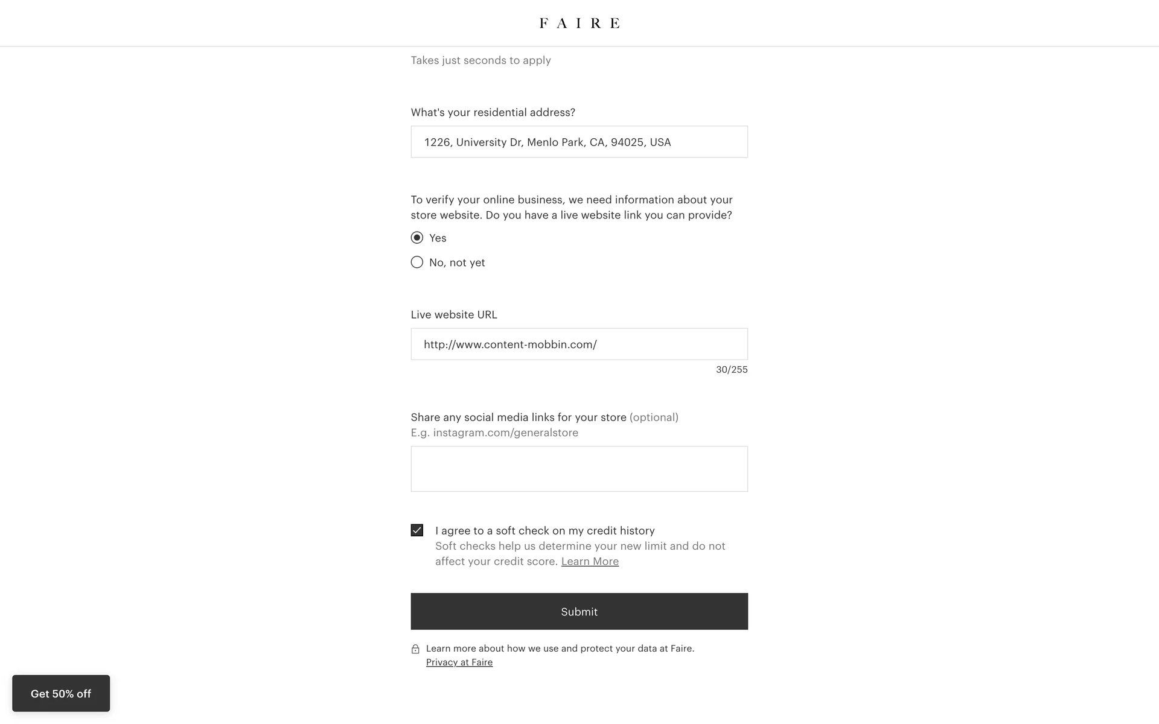The image size is (1159, 724).
Task: Click the "Takes just seconds to apply" text
Action: 481,60
